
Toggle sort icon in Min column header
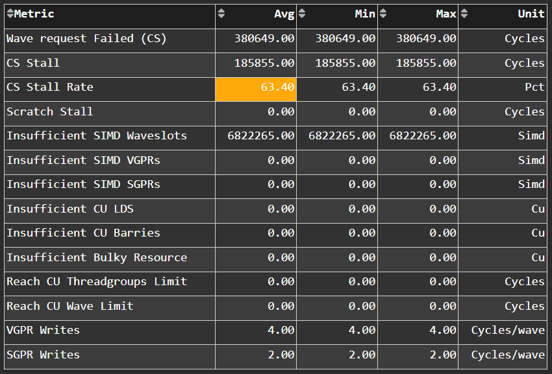click(x=302, y=14)
